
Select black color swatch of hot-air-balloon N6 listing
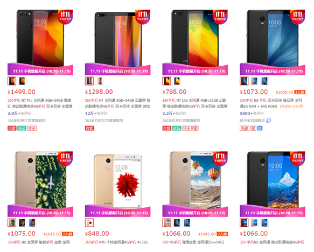pos(177,223)
